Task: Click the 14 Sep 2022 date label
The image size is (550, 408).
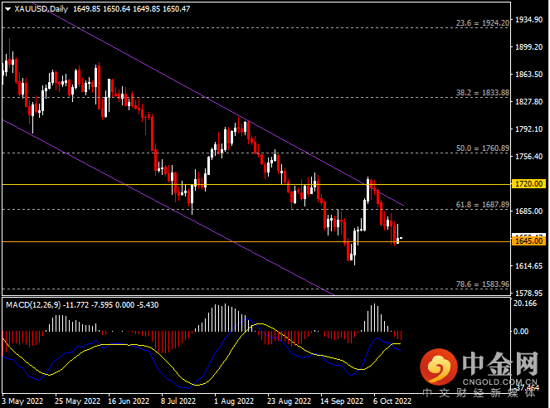Action: coord(342,401)
